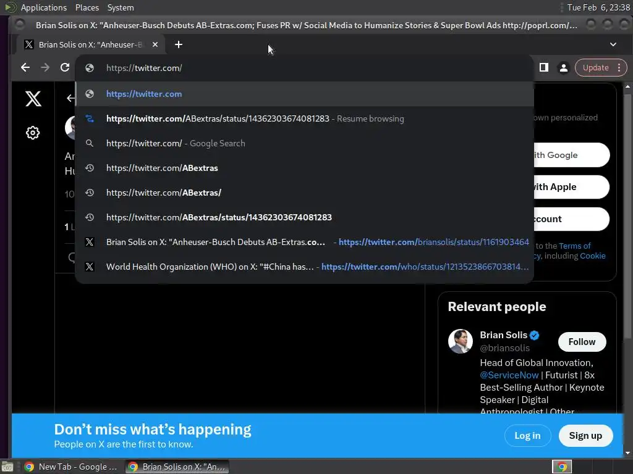Pick the https://twitter.com/ABextras history suggestion

tap(305, 168)
